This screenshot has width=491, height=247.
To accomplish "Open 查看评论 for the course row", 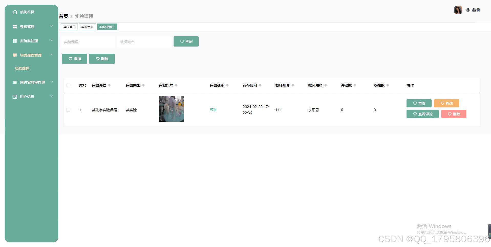I will pos(423,114).
